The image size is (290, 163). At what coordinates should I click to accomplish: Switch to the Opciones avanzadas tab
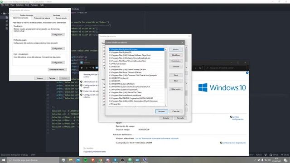click(21, 18)
